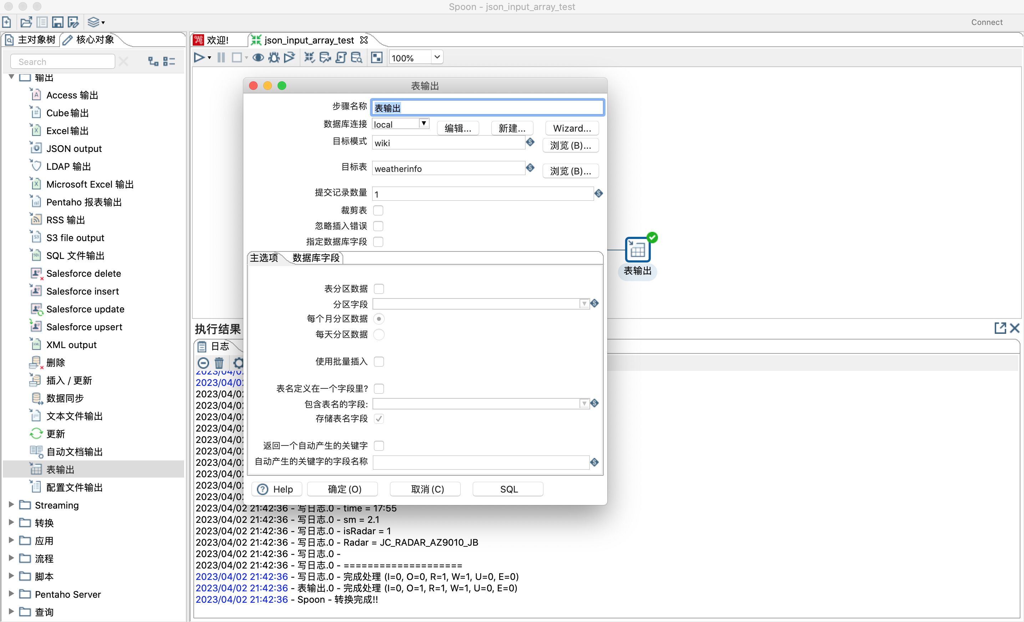The height and width of the screenshot is (622, 1024).
Task: Click the 目标表 weatherinfo input field
Action: 448,169
